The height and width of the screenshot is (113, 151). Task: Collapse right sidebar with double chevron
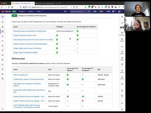[122, 17]
